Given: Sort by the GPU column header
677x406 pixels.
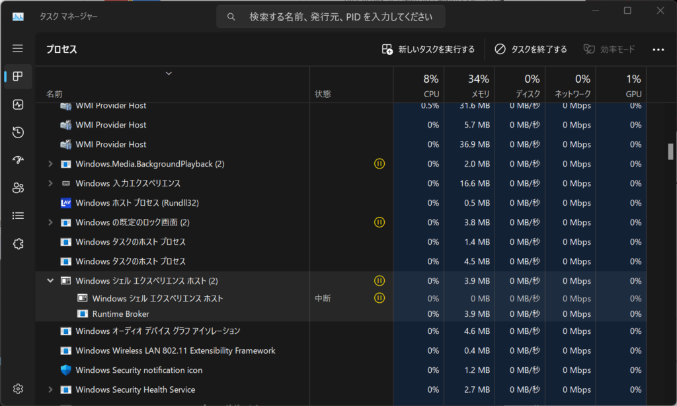Looking at the screenshot, I should [621, 85].
